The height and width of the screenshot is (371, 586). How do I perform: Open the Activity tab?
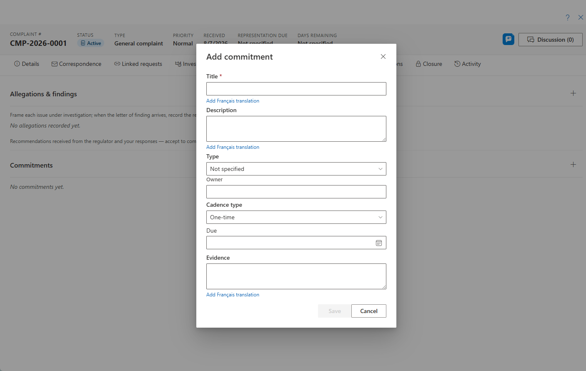pyautogui.click(x=468, y=64)
